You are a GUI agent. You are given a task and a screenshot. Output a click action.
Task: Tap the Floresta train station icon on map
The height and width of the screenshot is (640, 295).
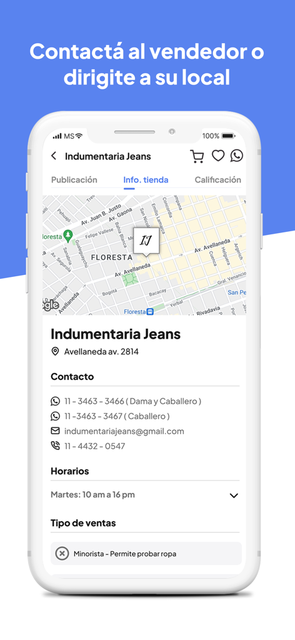(x=151, y=311)
